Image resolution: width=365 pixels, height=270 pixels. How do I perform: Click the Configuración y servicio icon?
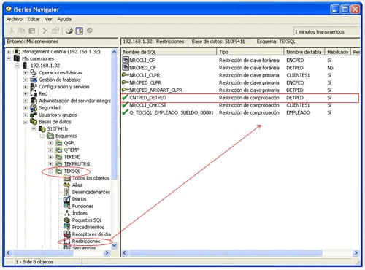pyautogui.click(x=34, y=87)
